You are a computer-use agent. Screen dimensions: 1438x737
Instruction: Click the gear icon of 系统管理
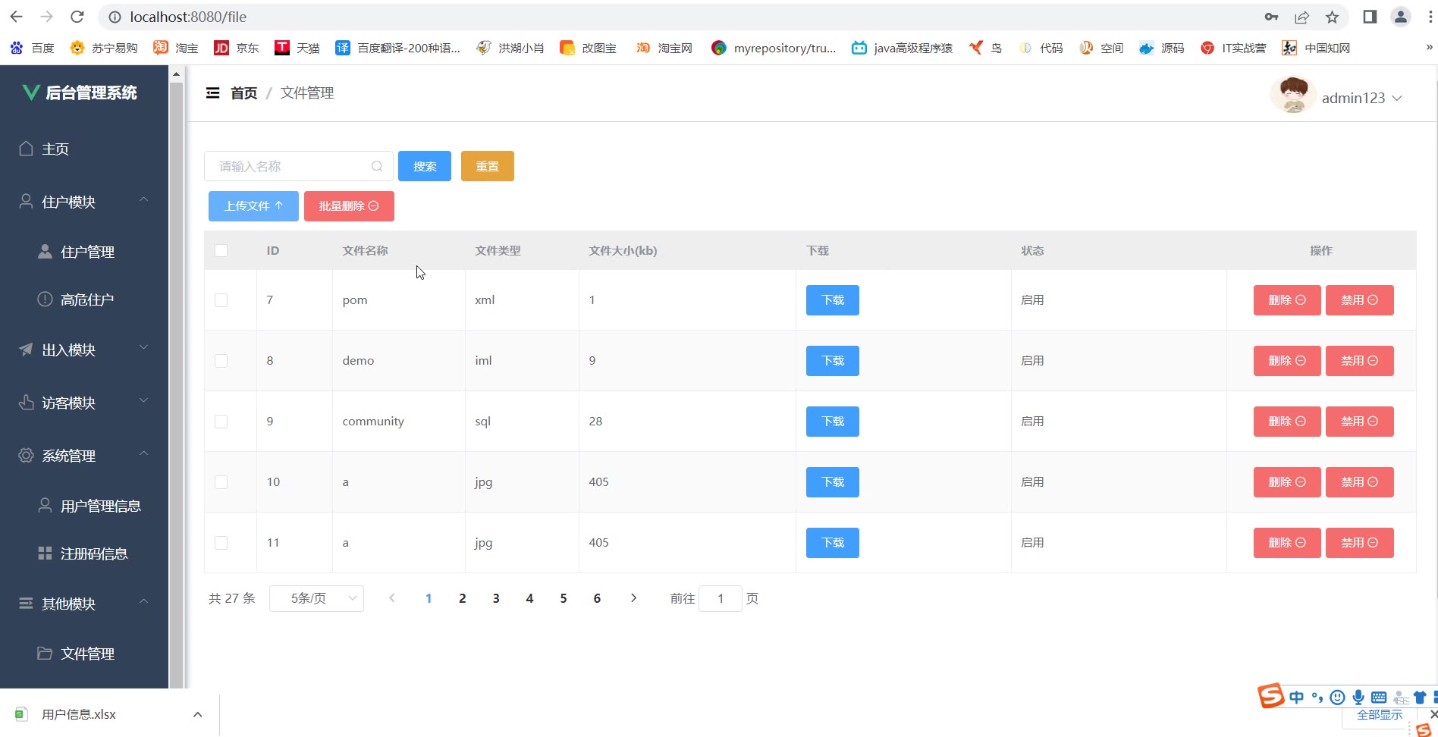tap(27, 455)
